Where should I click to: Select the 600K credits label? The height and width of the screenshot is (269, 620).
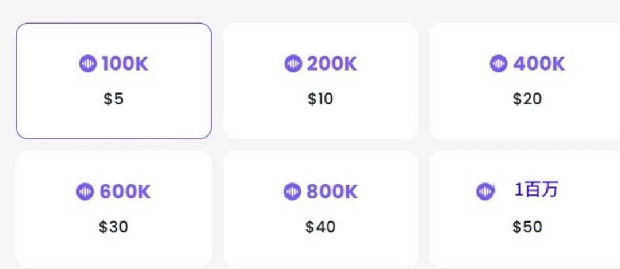tap(125, 192)
